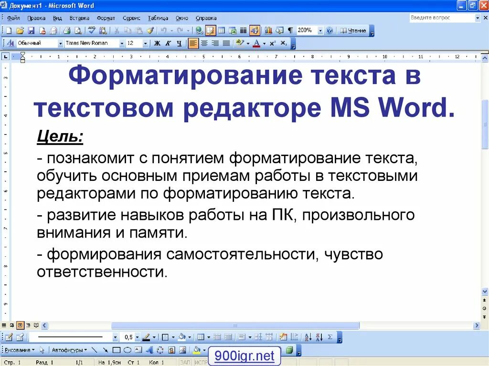
Task: Open Help via the question mark icon
Action: (330, 31)
